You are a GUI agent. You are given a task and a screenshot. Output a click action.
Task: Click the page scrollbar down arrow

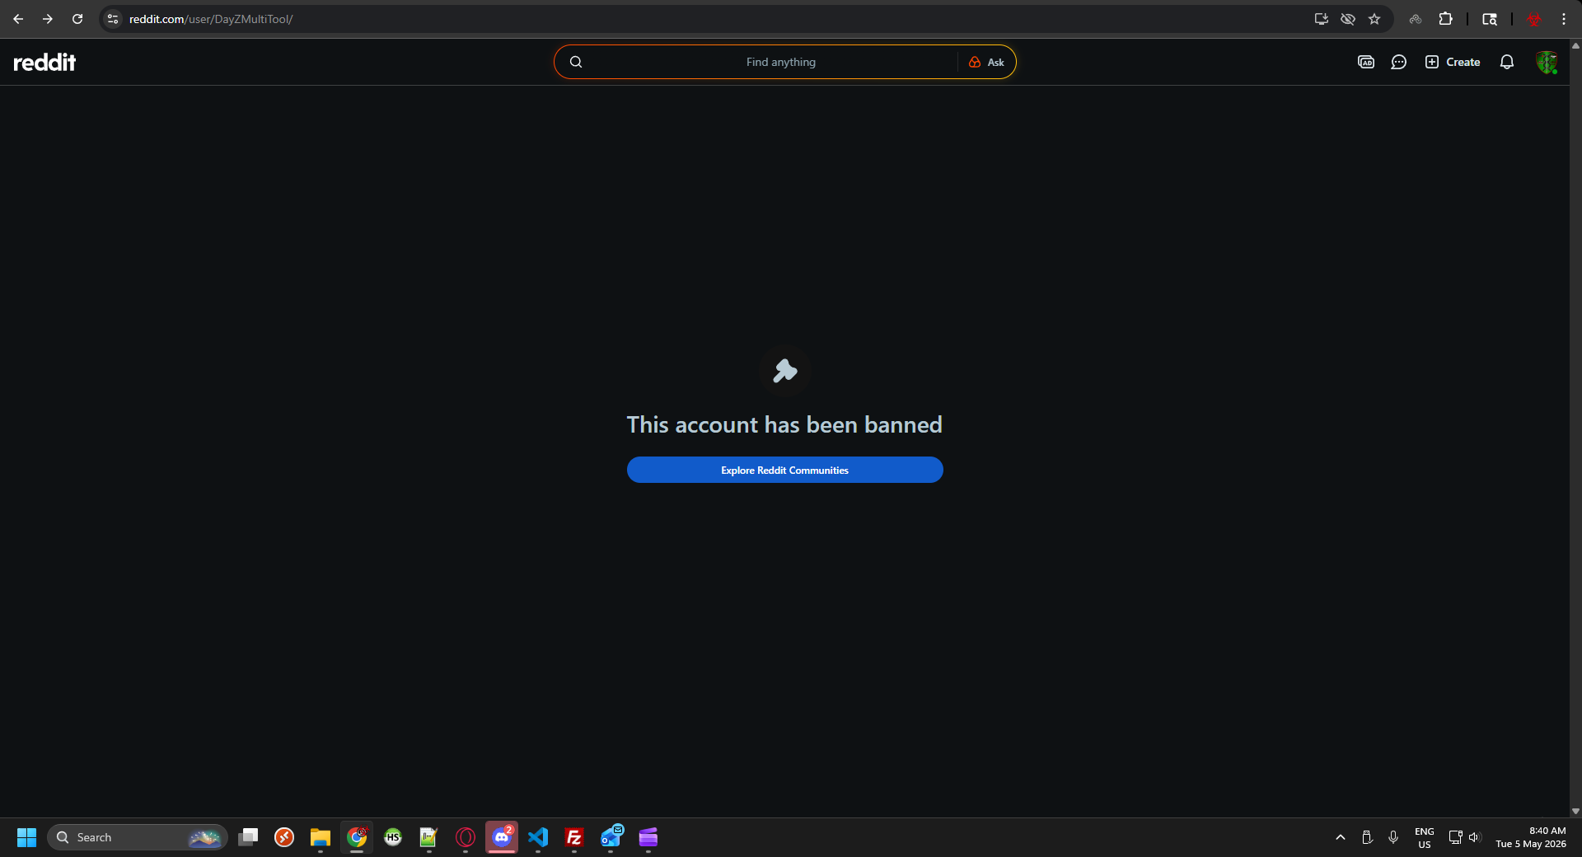pyautogui.click(x=1575, y=811)
